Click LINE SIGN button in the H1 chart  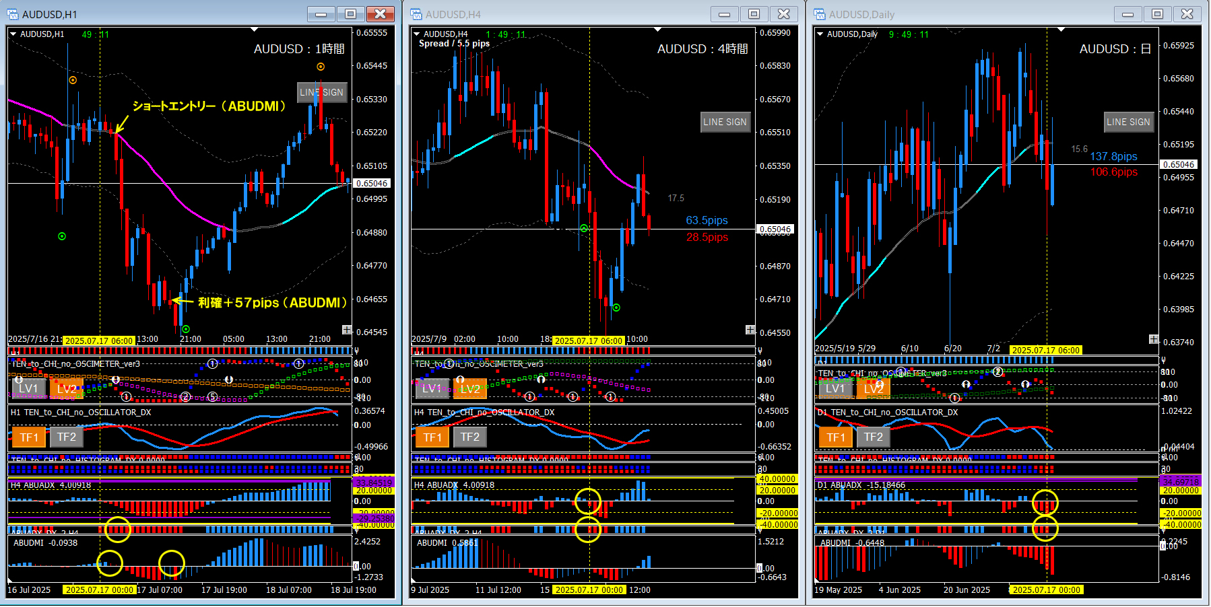322,92
